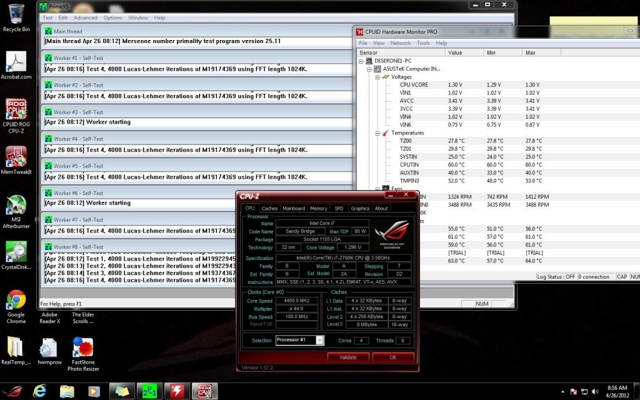
Task: Click the Worker #8 Self-Test title bar
Action: click(139, 246)
